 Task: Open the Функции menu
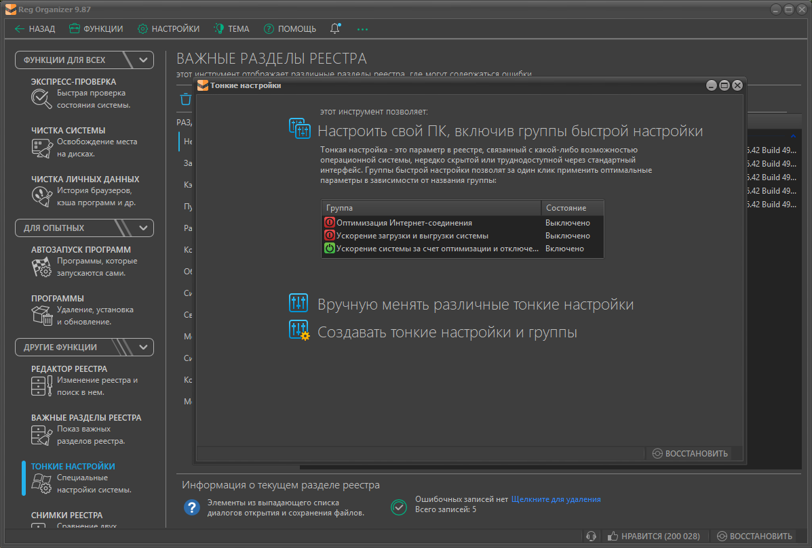click(x=96, y=28)
